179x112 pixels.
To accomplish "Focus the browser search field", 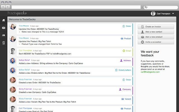I will 161,7.
